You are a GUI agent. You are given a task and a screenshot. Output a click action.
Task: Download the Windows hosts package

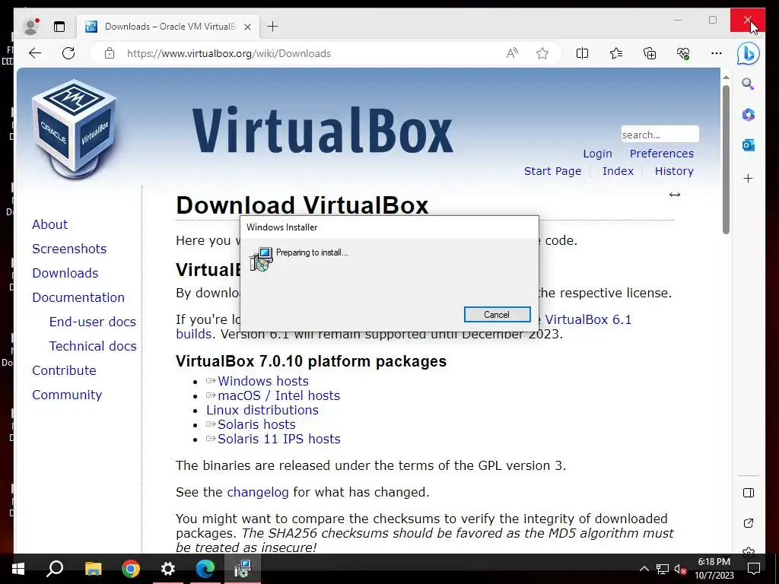point(262,381)
